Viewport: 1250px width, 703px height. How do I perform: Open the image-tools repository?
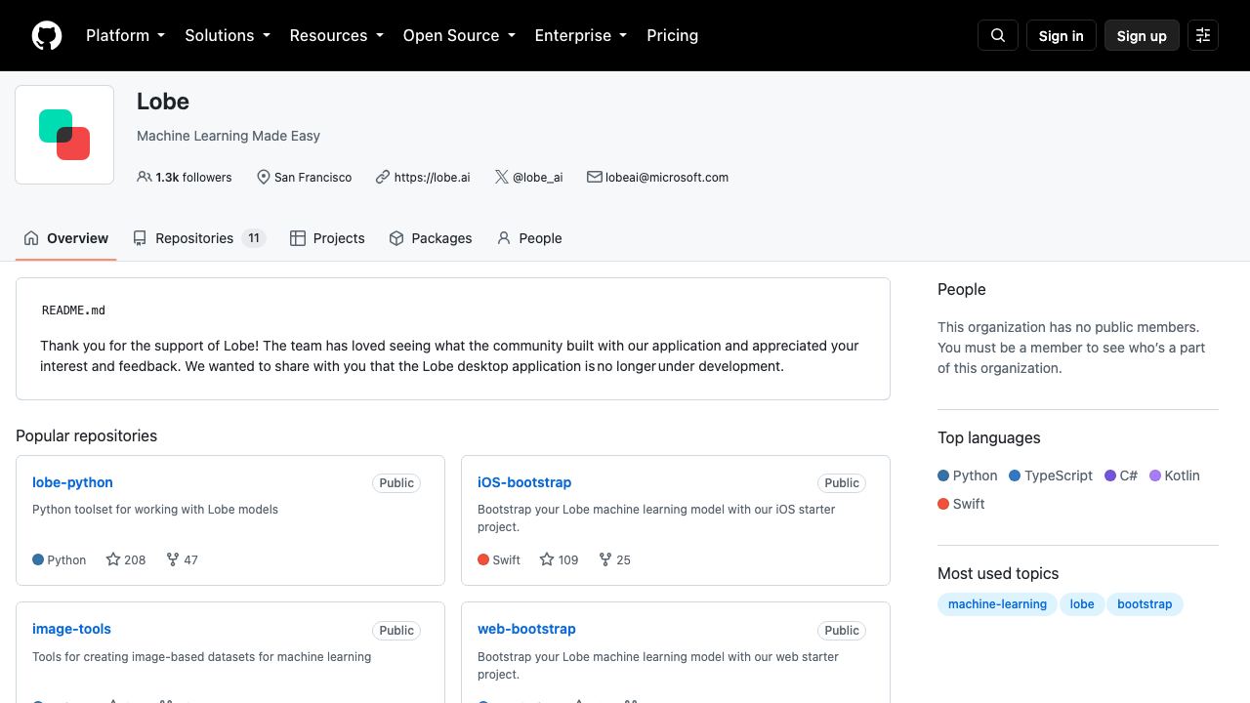click(71, 629)
